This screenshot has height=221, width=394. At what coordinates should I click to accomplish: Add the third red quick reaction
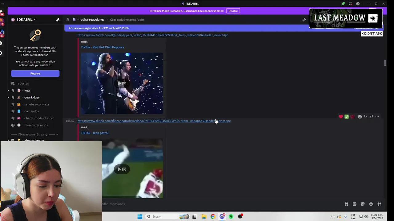click(x=352, y=117)
